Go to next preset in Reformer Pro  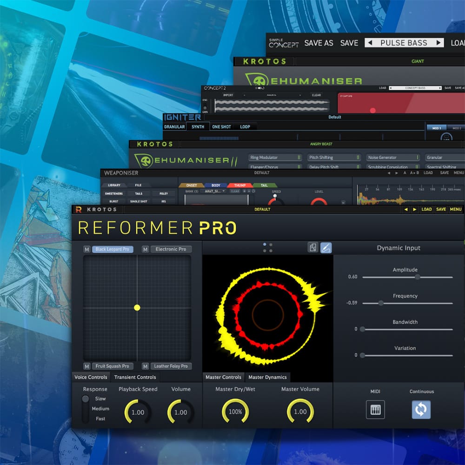pyautogui.click(x=415, y=209)
